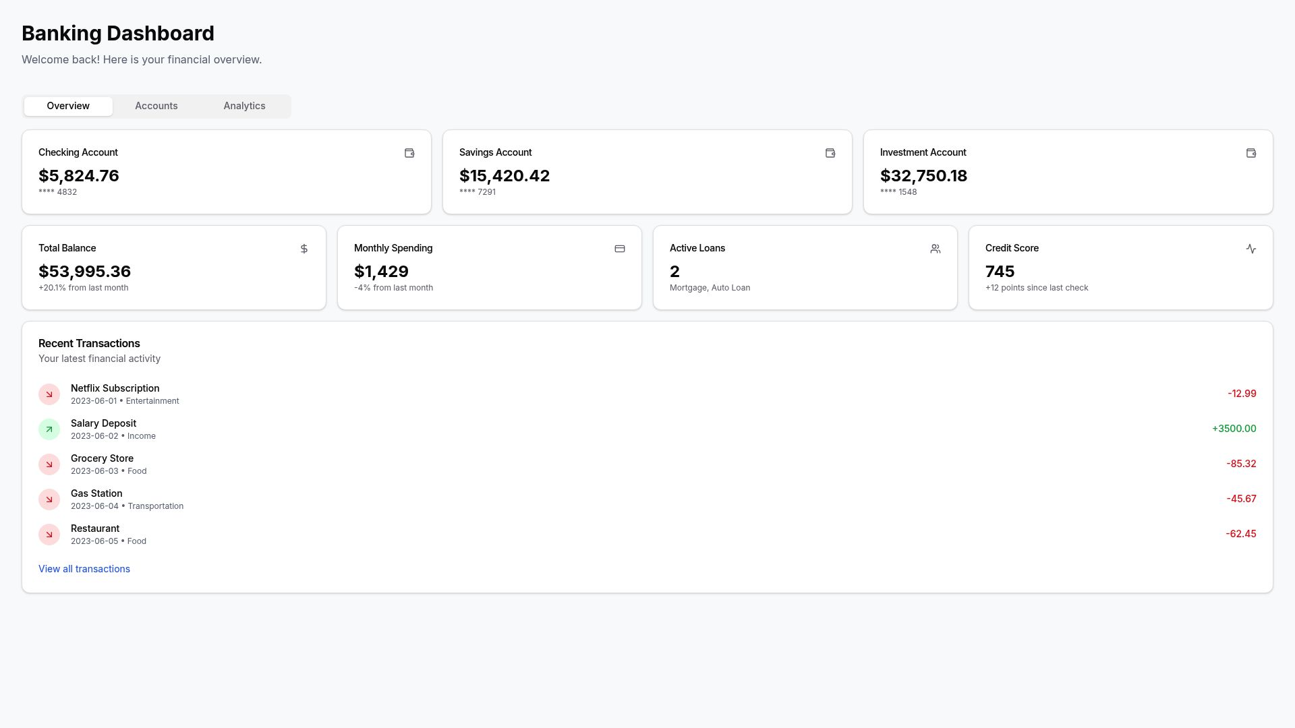1295x728 pixels.
Task: Click the Savings Account wallet icon
Action: [830, 153]
